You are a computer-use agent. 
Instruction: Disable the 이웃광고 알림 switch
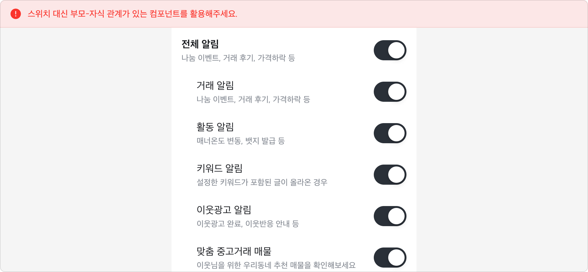coord(390,216)
